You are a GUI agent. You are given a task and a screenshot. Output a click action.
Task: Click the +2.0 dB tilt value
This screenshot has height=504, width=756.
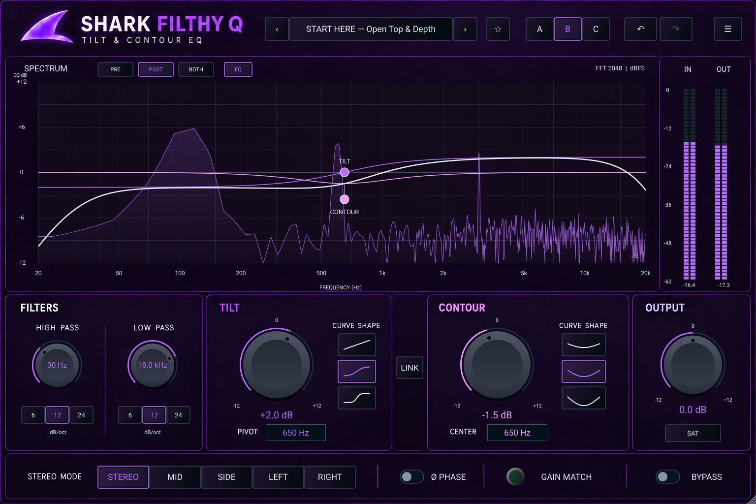tap(277, 415)
